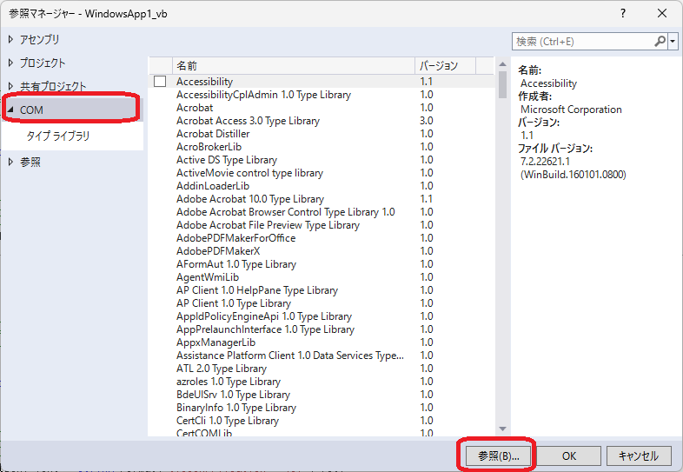Close the 参照マネージャー dialog
Viewport: 683px width, 472px height.
(x=662, y=14)
